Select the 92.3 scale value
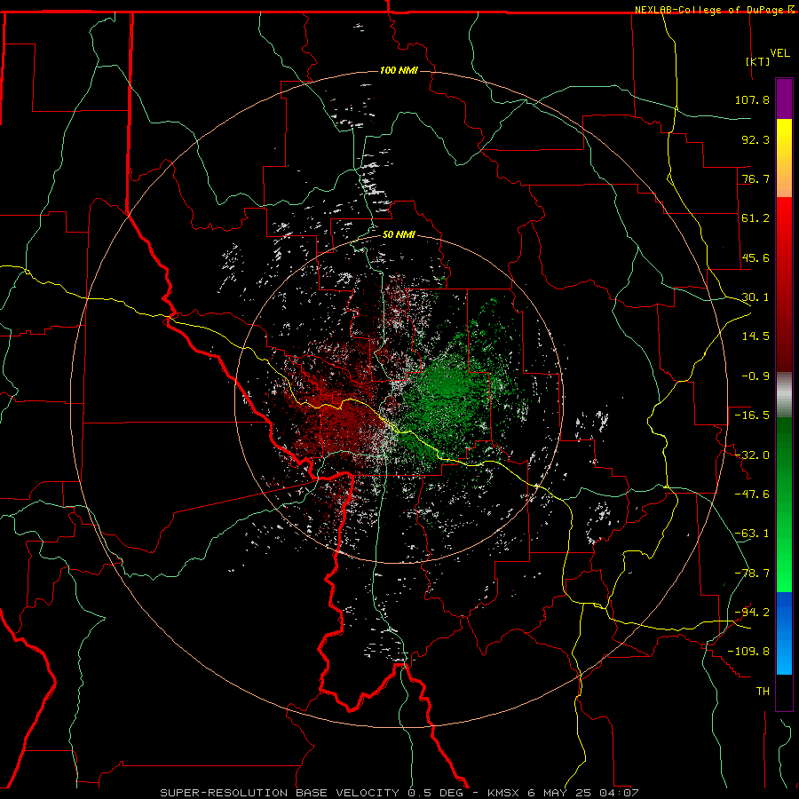The image size is (799, 799). tap(755, 139)
